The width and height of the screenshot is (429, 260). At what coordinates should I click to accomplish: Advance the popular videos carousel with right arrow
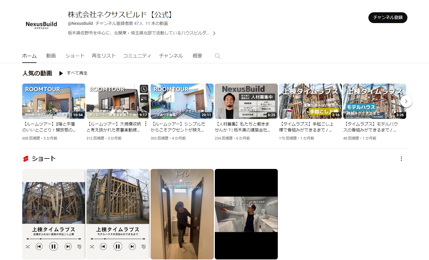[406, 101]
